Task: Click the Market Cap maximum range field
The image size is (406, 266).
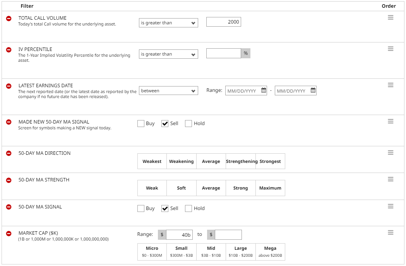Action: 228,235
